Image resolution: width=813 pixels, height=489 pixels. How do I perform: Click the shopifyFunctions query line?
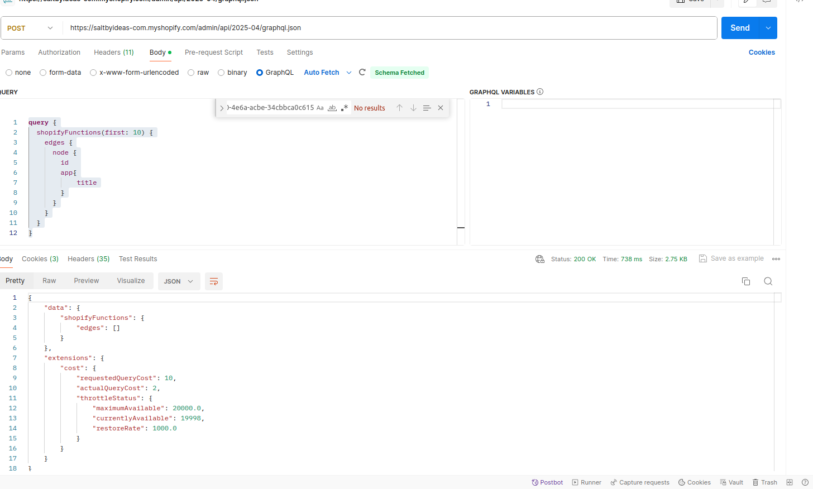point(94,132)
